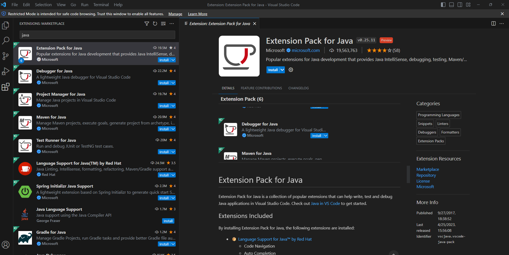
Task: Select Maven for Java in extensions list
Action: [96, 123]
